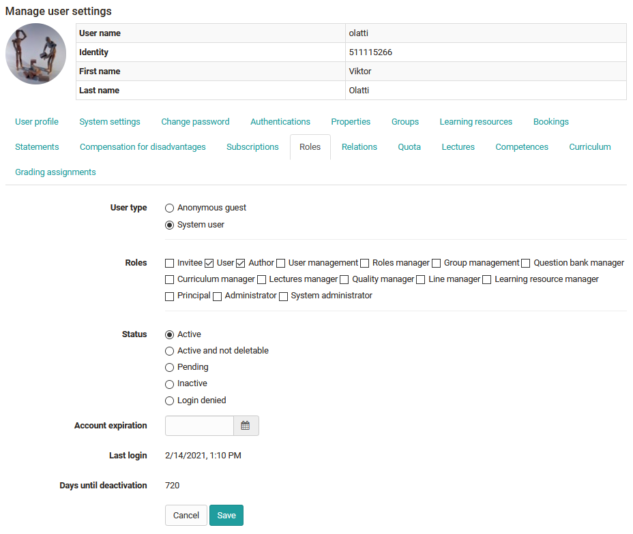Image resolution: width=633 pixels, height=534 pixels.
Task: Select the Login denied status
Action: coord(169,400)
